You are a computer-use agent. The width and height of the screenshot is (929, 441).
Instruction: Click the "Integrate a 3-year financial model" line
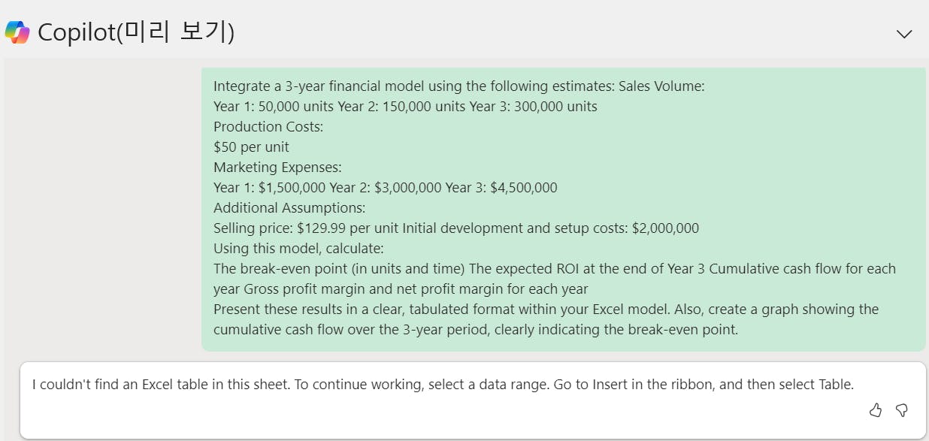pyautogui.click(x=458, y=86)
